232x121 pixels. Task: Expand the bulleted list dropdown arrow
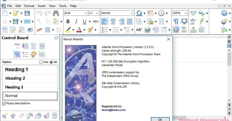[110, 30]
